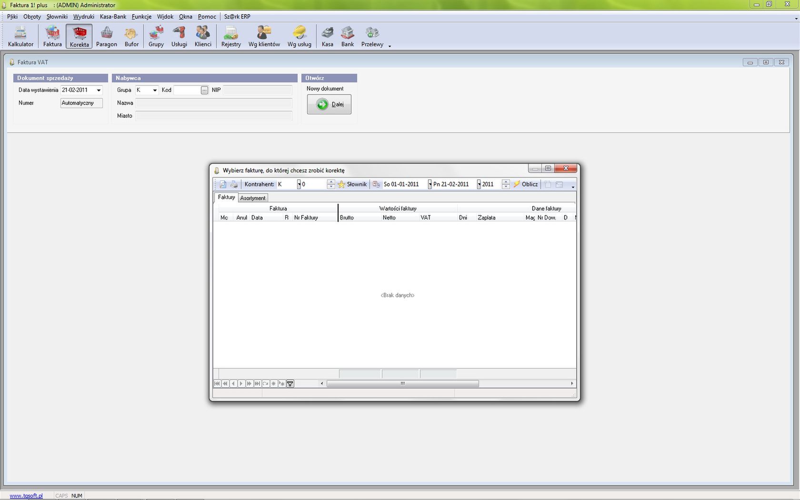Open Przelewy from the toolbar
Viewport: 800px width, 500px height.
point(372,37)
